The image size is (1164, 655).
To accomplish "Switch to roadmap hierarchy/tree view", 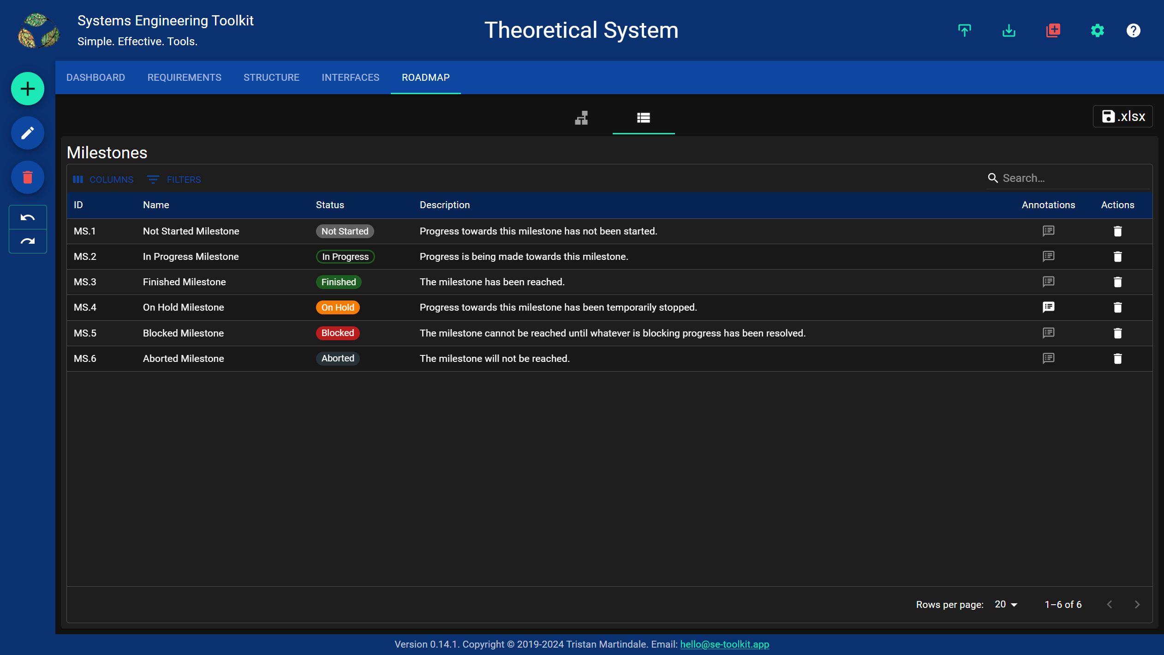I will coord(581,118).
